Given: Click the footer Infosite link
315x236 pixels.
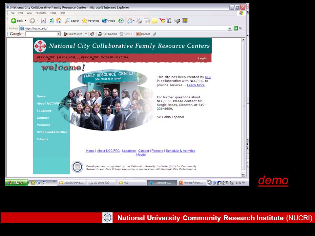Looking at the screenshot, I should coord(141,155).
